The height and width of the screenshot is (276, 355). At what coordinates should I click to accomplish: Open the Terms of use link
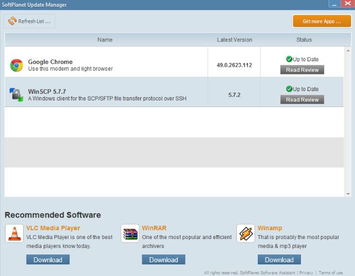point(331,273)
